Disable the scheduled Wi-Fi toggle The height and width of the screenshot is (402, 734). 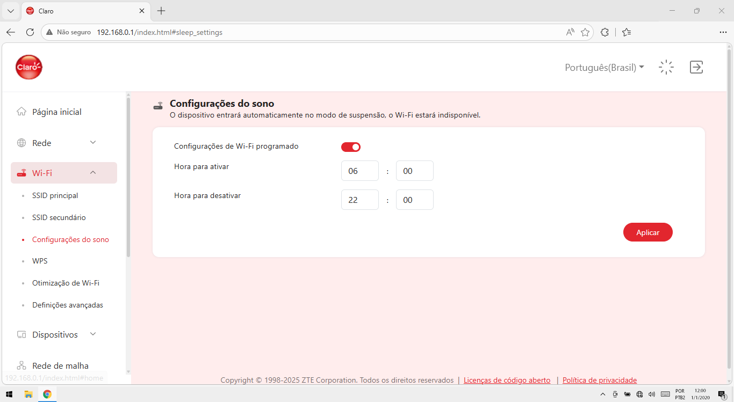(351, 147)
